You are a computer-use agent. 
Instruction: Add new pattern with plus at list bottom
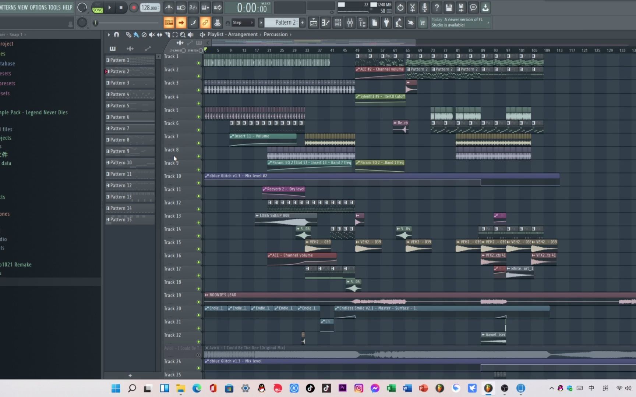click(130, 375)
